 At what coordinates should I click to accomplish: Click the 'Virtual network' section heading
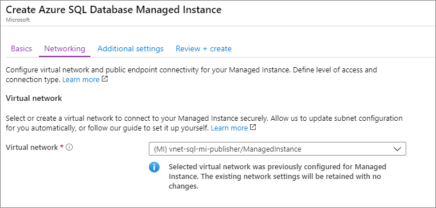point(34,99)
